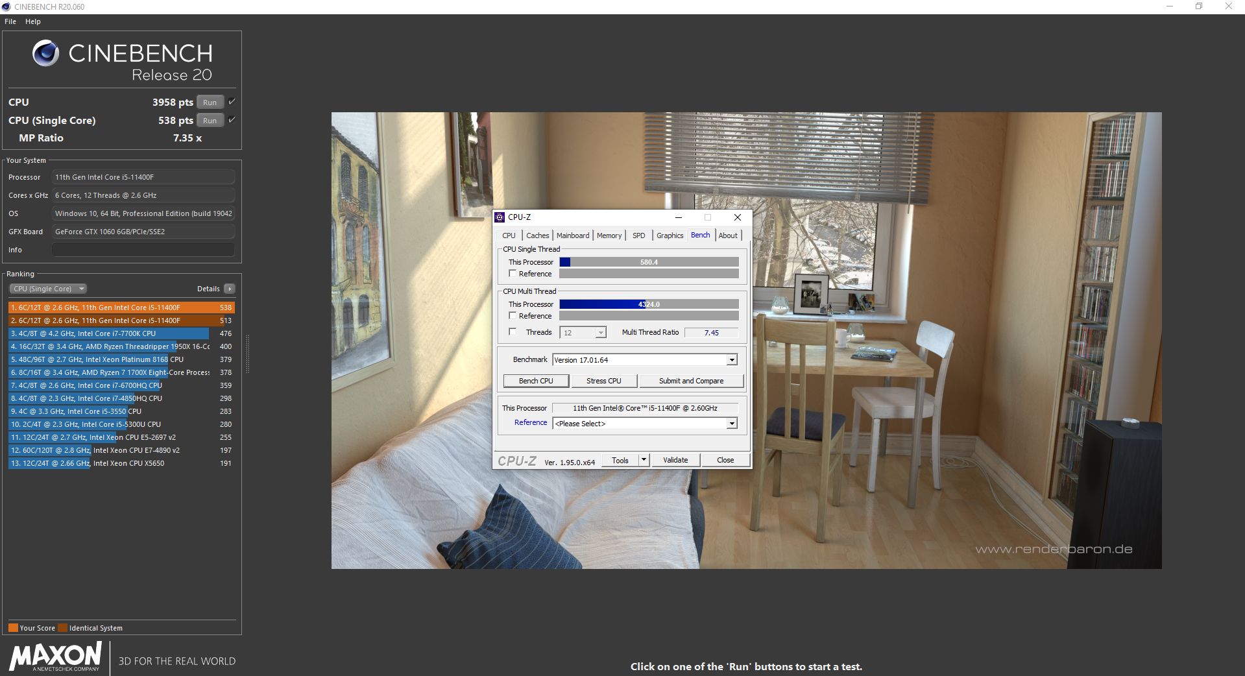Click the Processor field showing i5-11400F
This screenshot has width=1245, height=676.
coord(143,177)
